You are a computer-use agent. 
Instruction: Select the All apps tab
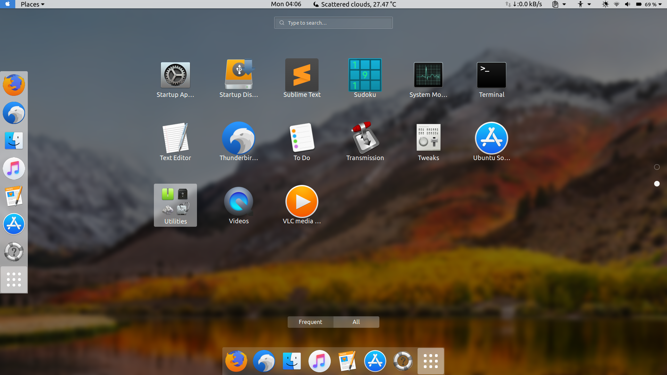coord(356,322)
